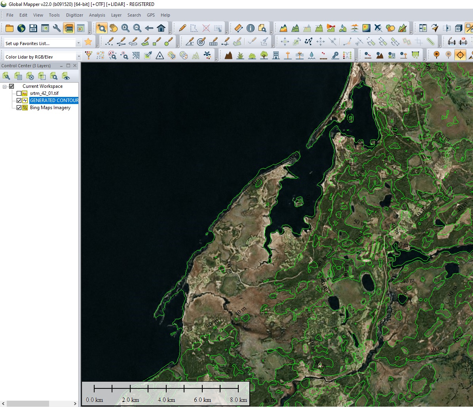
Task: Click the Online Data globe icon
Action: click(21, 28)
